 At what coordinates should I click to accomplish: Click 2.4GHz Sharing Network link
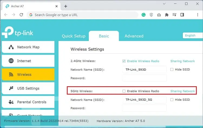click(x=182, y=61)
